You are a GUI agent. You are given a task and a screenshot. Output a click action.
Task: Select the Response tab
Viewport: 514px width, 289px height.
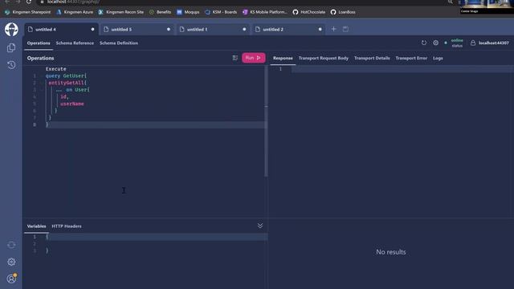tap(283, 58)
